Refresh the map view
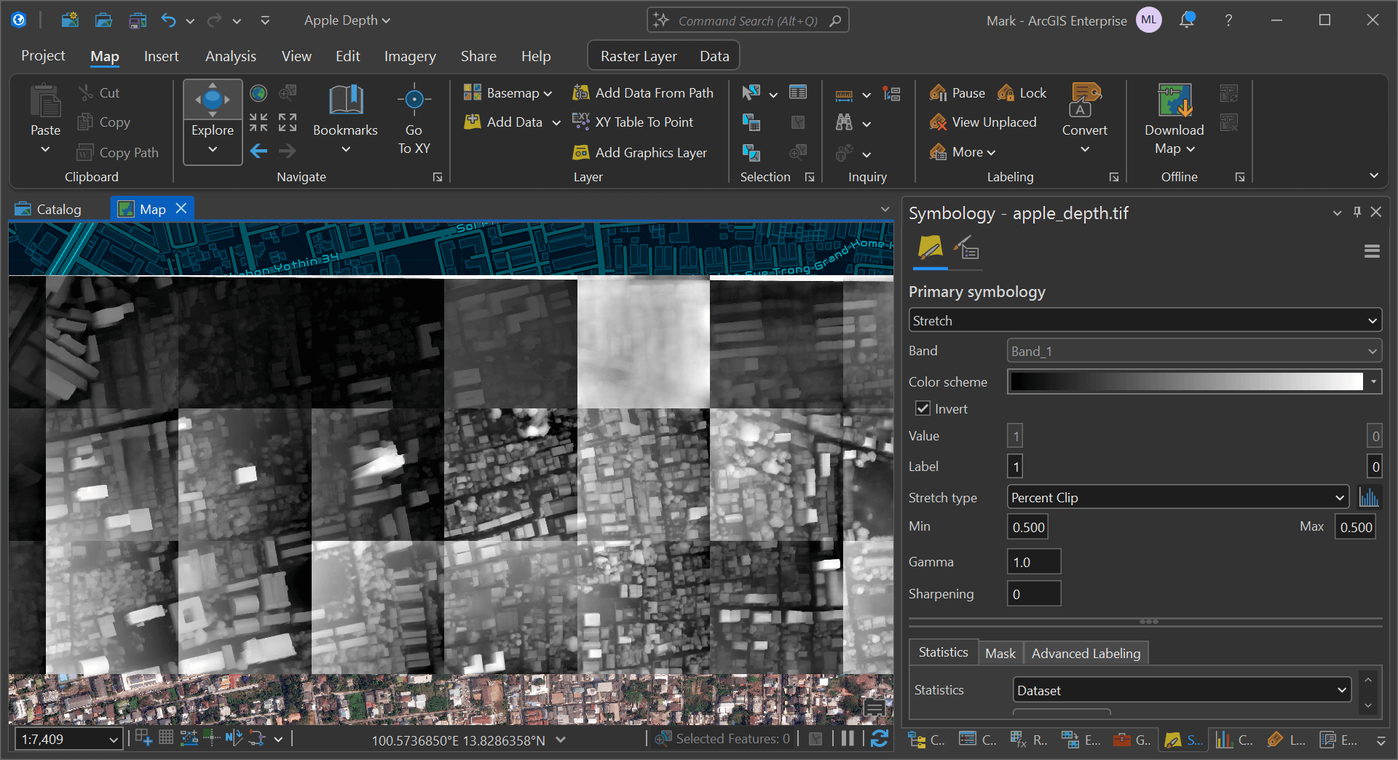This screenshot has width=1398, height=760. [x=880, y=739]
